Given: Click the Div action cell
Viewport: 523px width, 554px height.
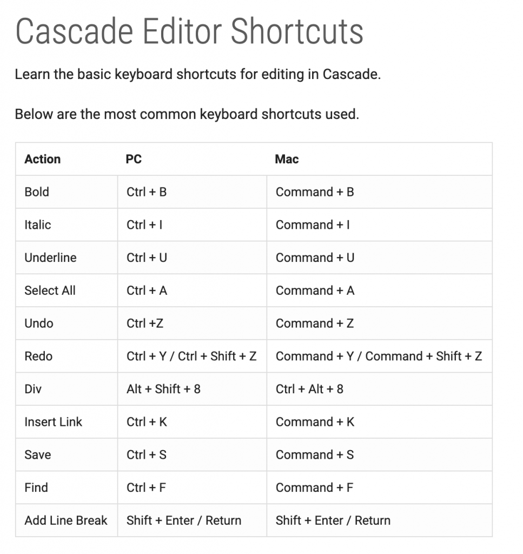Looking at the screenshot, I should (x=67, y=389).
